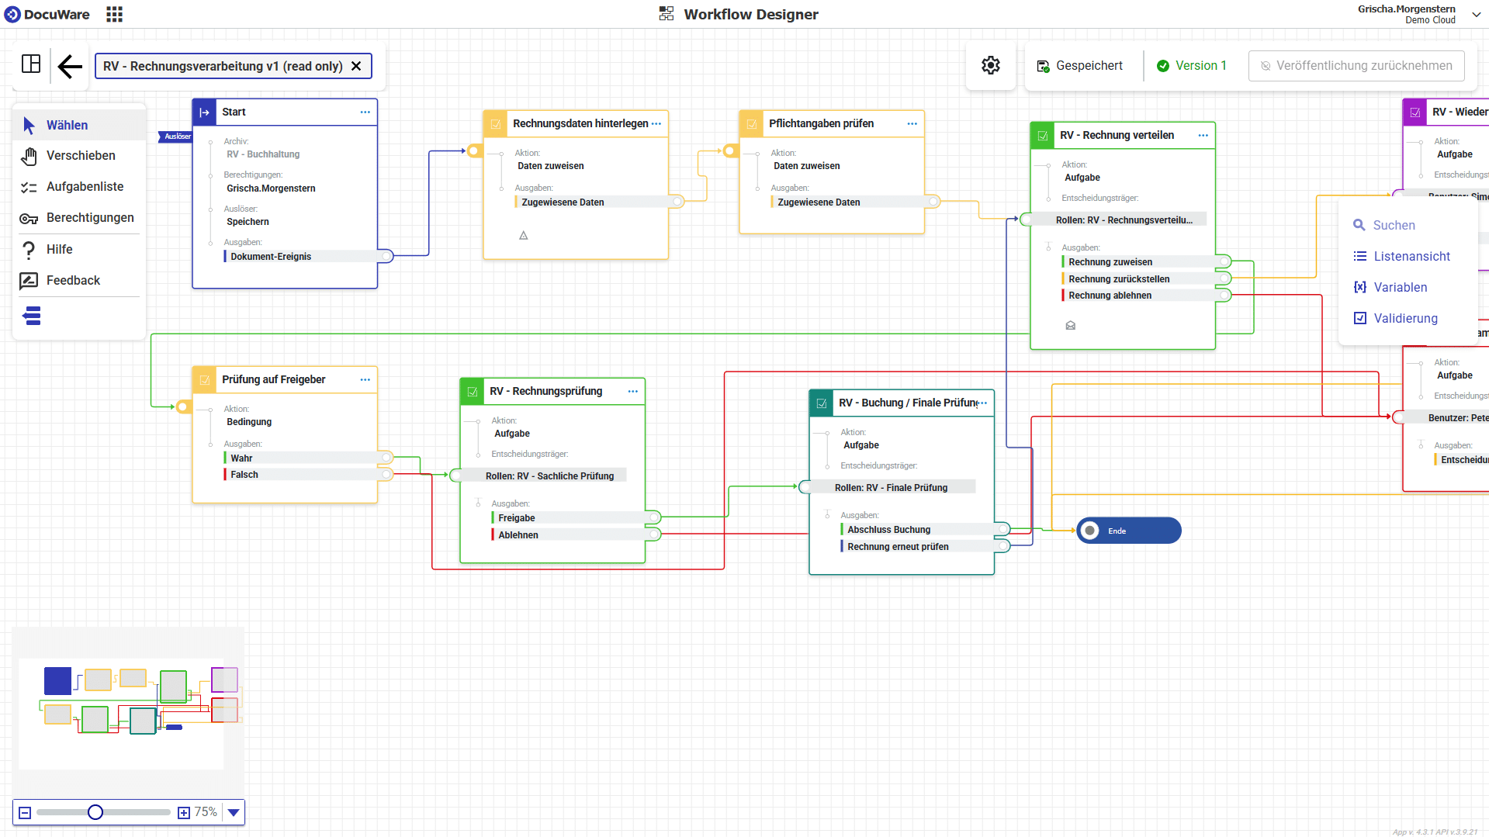Click the zoom in plus icon
Viewport: 1489px width, 837px height.
184,812
